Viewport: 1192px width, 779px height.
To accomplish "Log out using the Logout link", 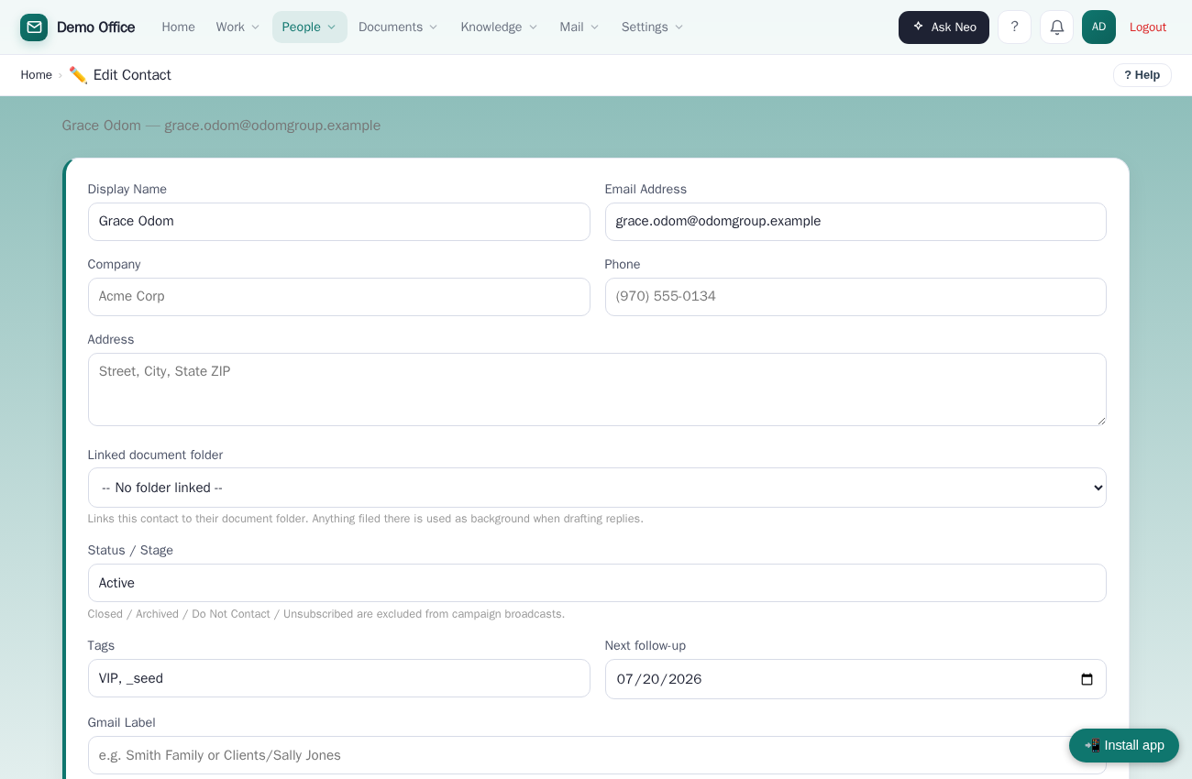I will coord(1148,27).
